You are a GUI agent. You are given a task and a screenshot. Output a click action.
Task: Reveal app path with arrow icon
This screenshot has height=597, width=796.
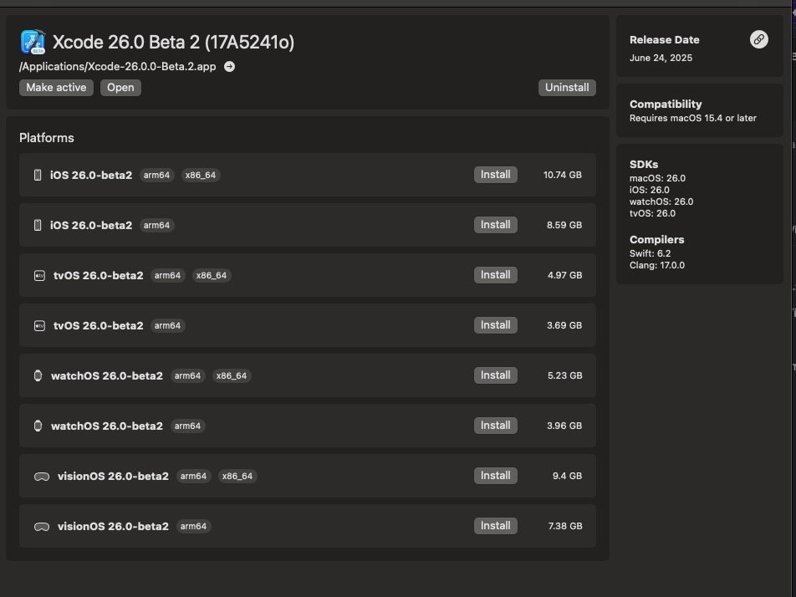pyautogui.click(x=229, y=67)
